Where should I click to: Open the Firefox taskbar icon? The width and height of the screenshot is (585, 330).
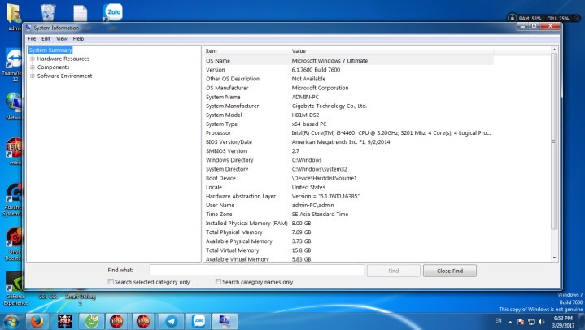tap(37, 321)
